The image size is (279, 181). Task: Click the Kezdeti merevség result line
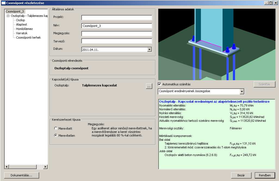pos(212,117)
